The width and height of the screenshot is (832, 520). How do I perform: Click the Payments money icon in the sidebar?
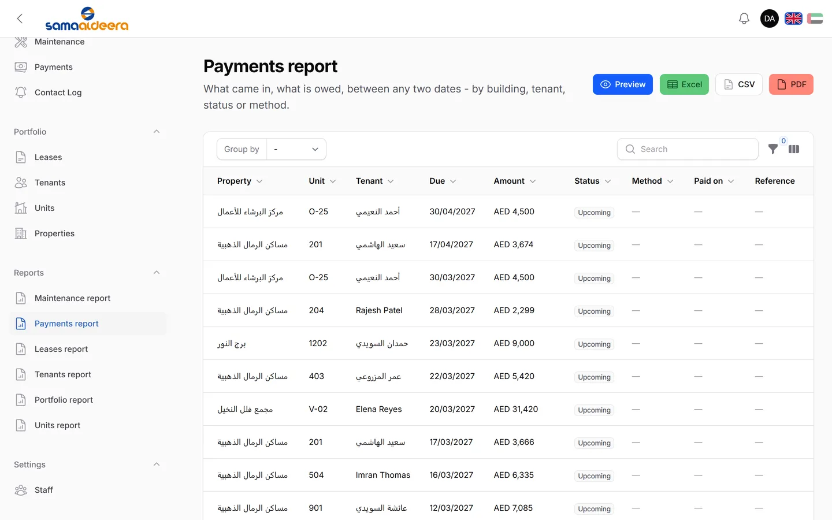(21, 67)
